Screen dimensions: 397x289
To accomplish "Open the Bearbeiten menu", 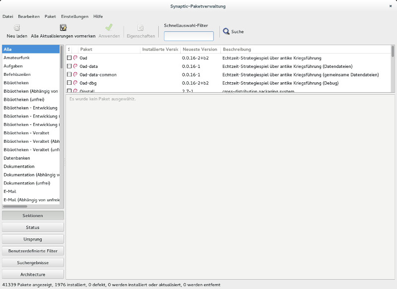I will [29, 16].
